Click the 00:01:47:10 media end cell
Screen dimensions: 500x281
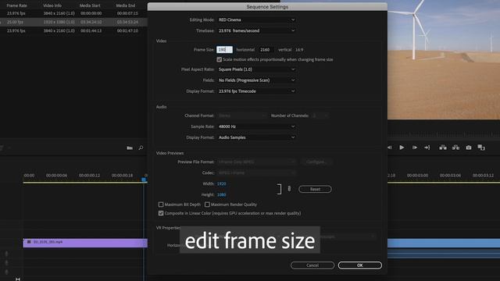[127, 30]
